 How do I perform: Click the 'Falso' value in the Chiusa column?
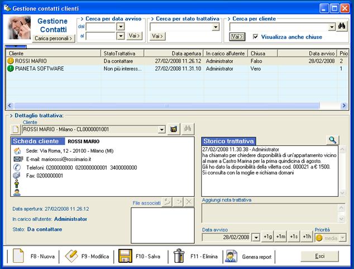(x=256, y=61)
